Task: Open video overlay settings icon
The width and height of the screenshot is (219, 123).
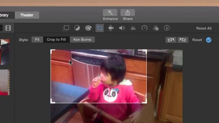Action: click(66, 28)
